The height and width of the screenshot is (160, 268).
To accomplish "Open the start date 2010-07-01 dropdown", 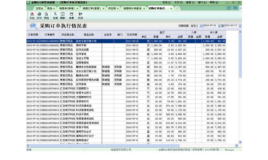I will pyautogui.click(x=219, y=26).
